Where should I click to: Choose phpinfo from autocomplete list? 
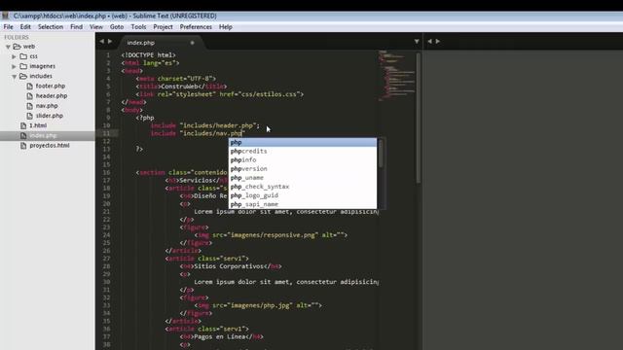tap(303, 159)
